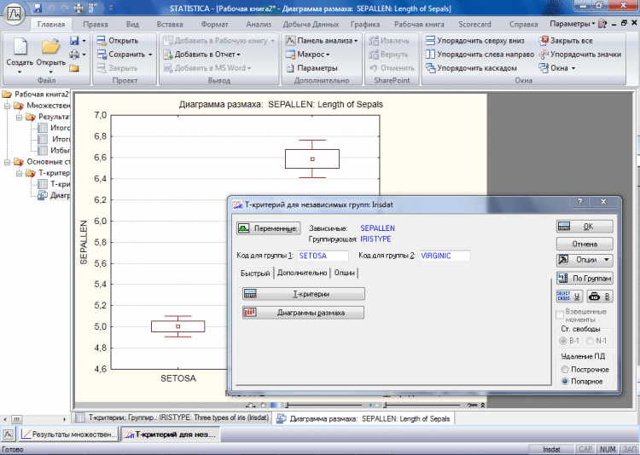Open the Parameters menu dropdown at top right
This screenshot has width=640, height=455.
[573, 24]
